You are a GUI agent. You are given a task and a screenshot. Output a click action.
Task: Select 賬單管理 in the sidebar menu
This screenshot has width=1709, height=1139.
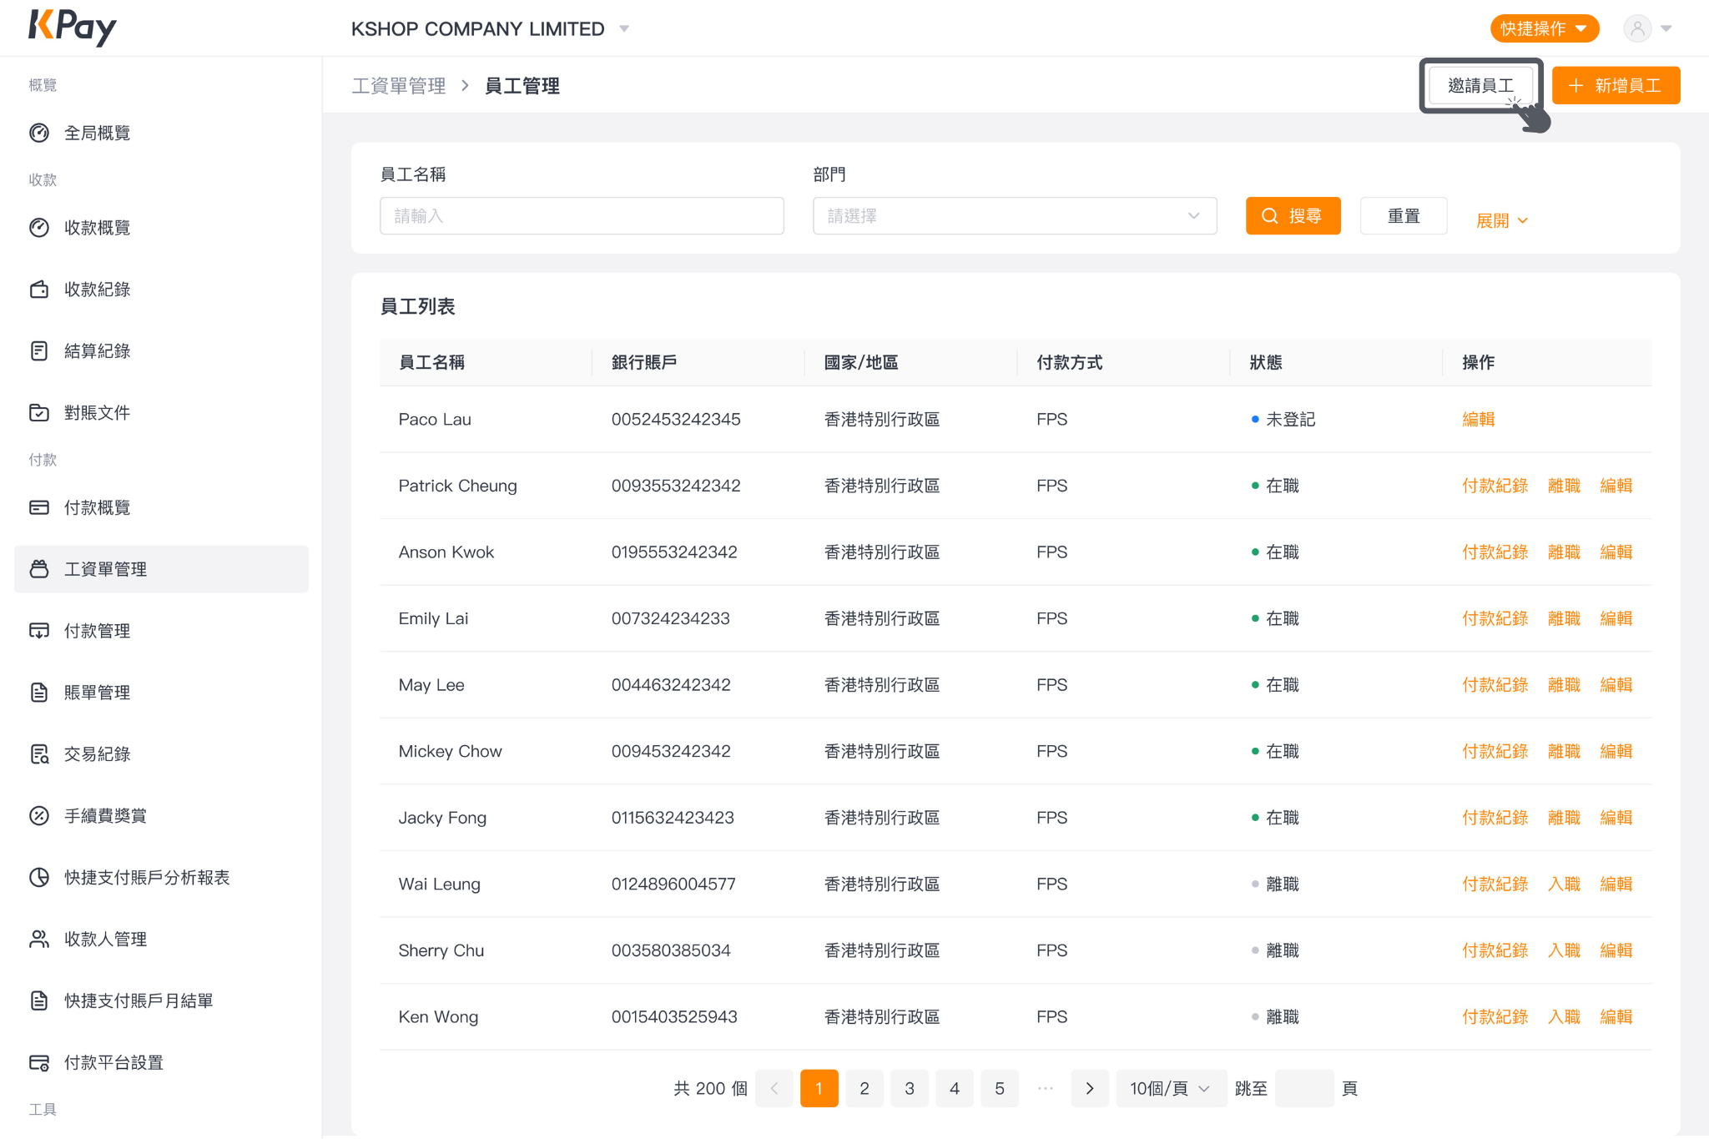coord(162,693)
